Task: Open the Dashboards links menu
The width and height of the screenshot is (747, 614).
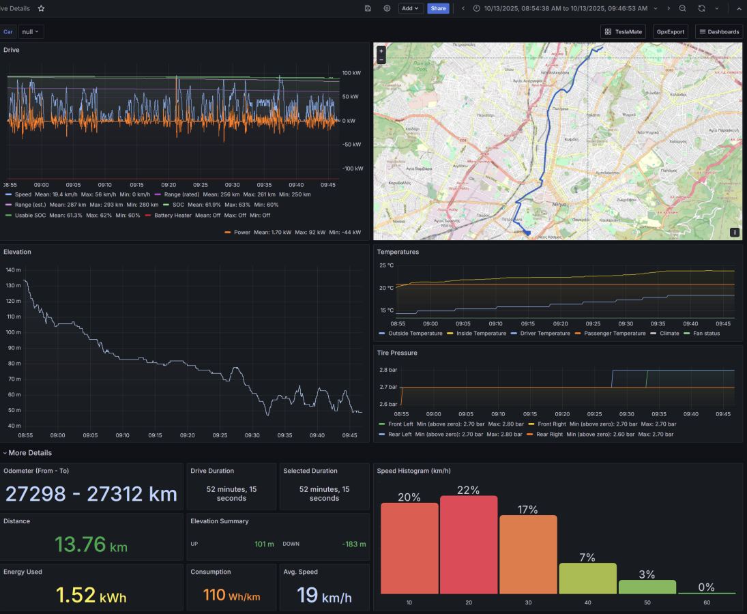Action: tap(719, 31)
